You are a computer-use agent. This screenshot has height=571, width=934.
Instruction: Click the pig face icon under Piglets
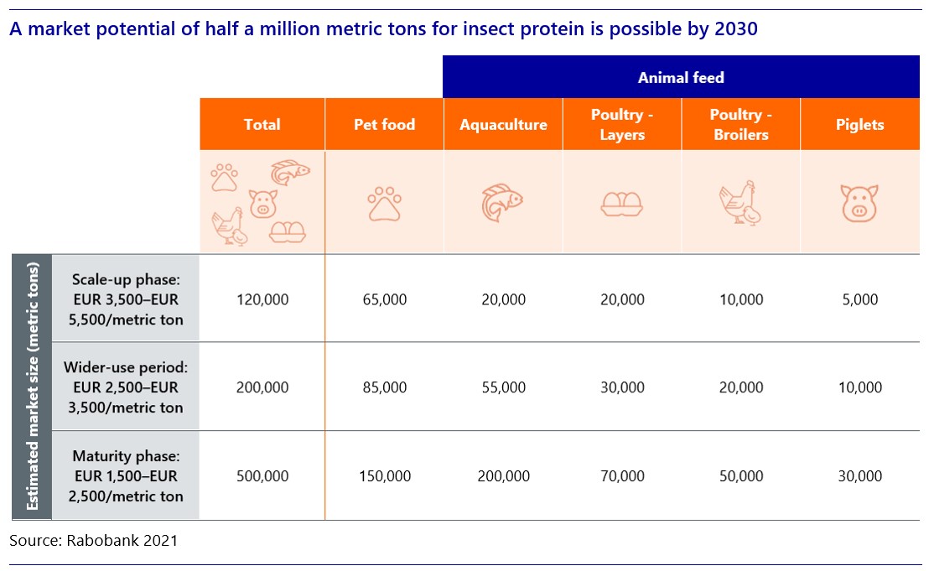click(x=859, y=204)
